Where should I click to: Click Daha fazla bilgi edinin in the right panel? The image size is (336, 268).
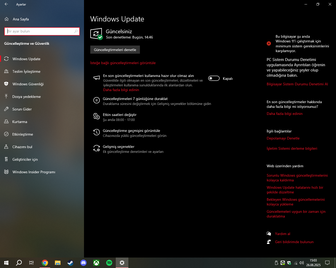285,114
